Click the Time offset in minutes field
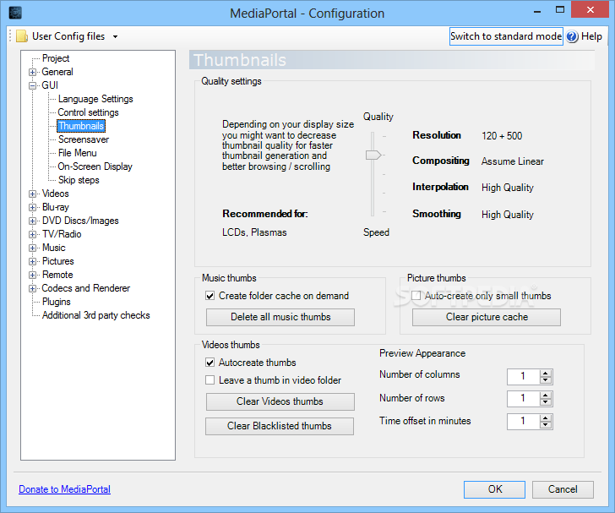This screenshot has width=615, height=513. [523, 422]
